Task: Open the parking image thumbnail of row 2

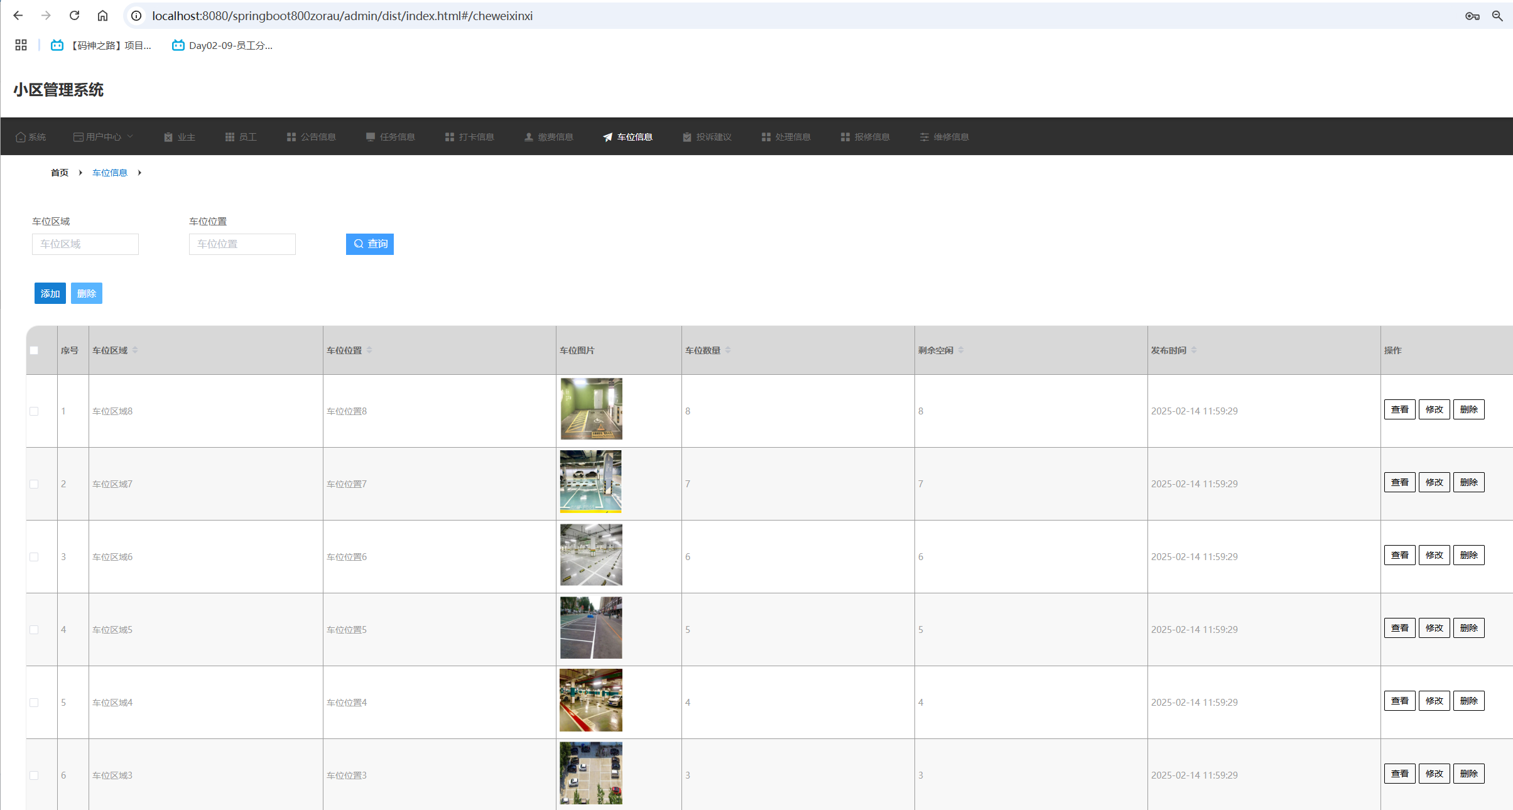Action: click(x=591, y=482)
